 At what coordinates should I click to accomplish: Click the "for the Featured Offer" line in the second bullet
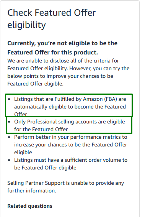tap(41, 129)
